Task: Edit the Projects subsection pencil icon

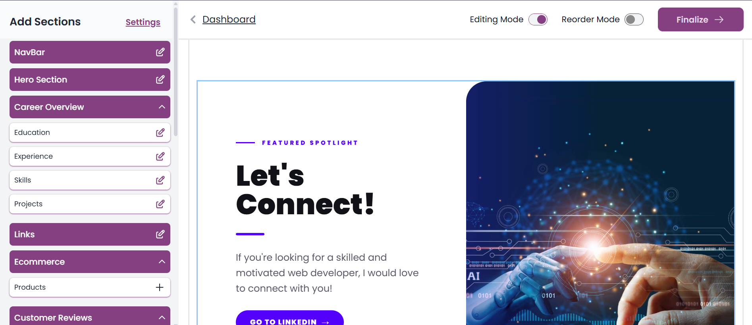Action: coord(160,204)
